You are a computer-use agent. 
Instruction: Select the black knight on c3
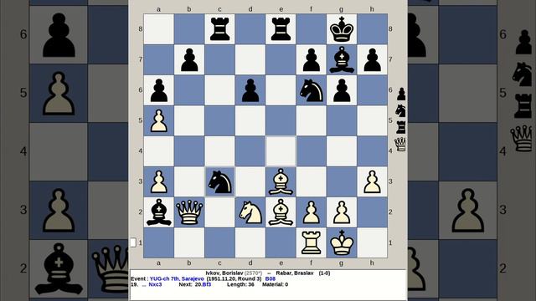[x=219, y=182]
